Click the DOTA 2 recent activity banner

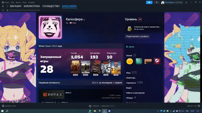tap(52, 94)
